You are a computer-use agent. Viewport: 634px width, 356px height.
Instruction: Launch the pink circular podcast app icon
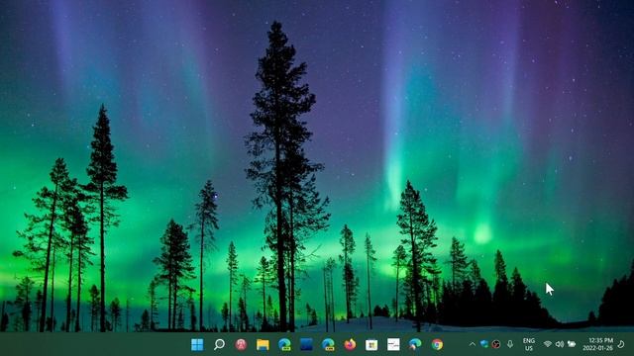coord(241,344)
